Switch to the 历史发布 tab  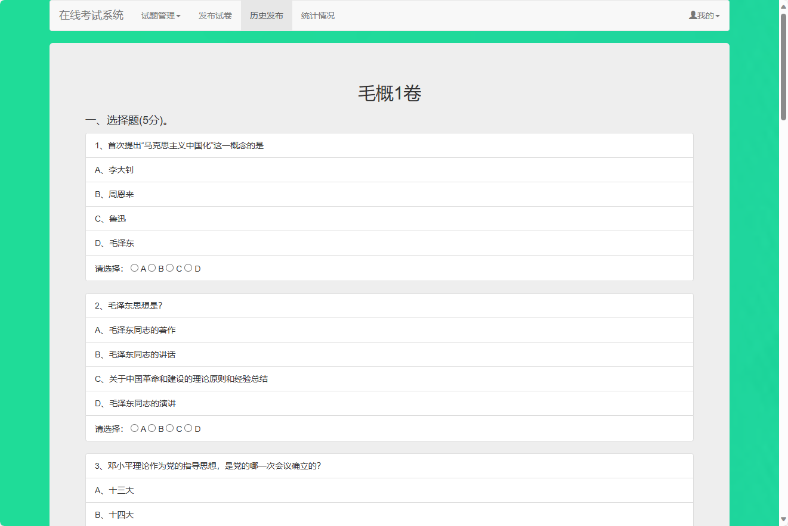tap(266, 15)
